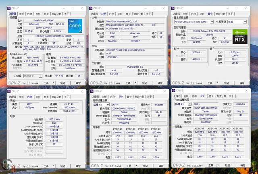This screenshot has height=174, width=258.
Task: Click the BIOS date 12/13/2021
Action: coord(135,57)
